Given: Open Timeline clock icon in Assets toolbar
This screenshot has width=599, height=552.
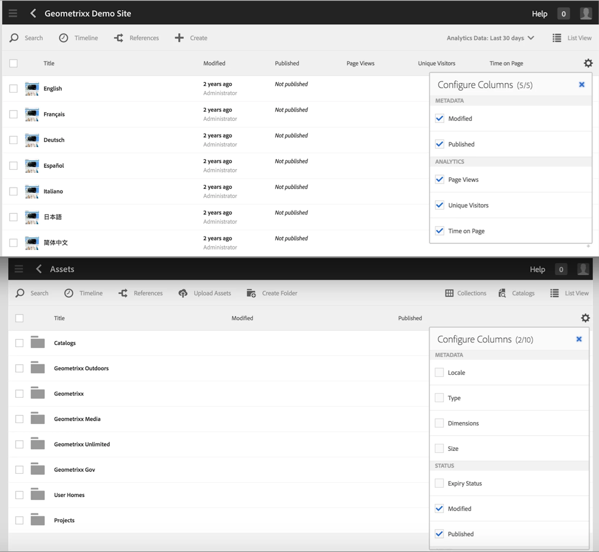Looking at the screenshot, I should [x=69, y=293].
